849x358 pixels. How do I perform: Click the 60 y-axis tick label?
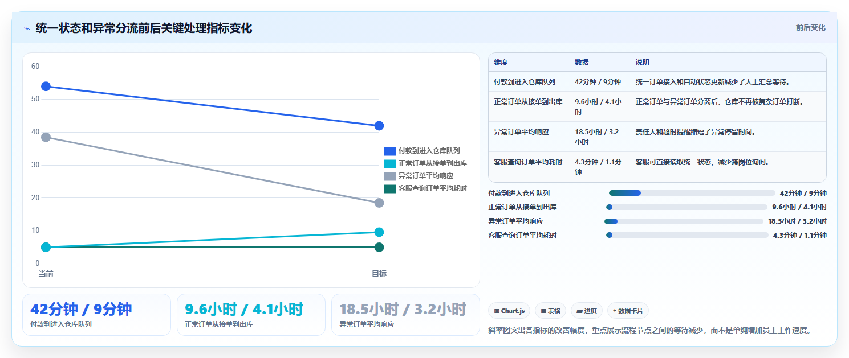tap(35, 67)
